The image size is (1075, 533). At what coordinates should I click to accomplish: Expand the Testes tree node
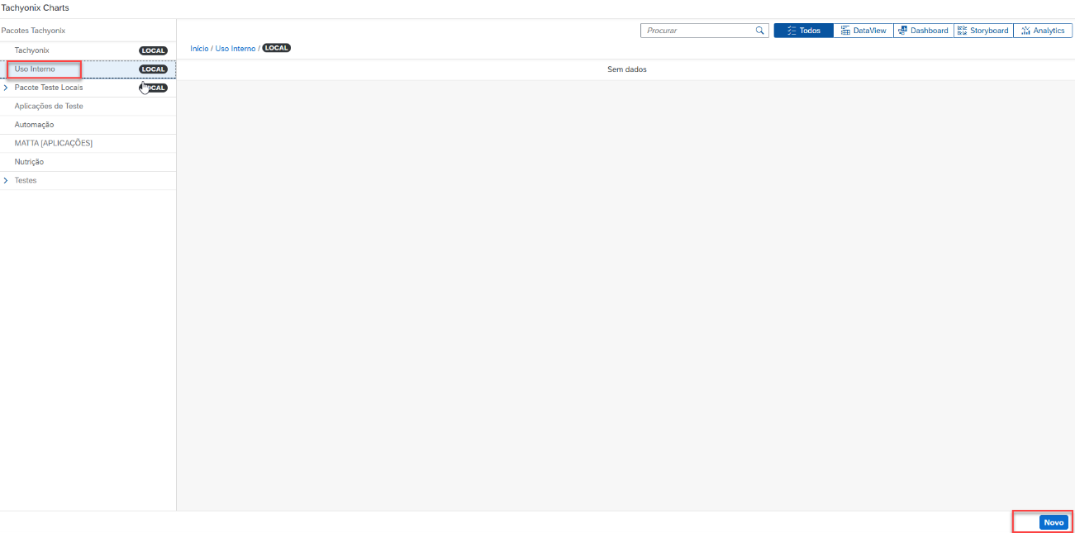pos(7,180)
